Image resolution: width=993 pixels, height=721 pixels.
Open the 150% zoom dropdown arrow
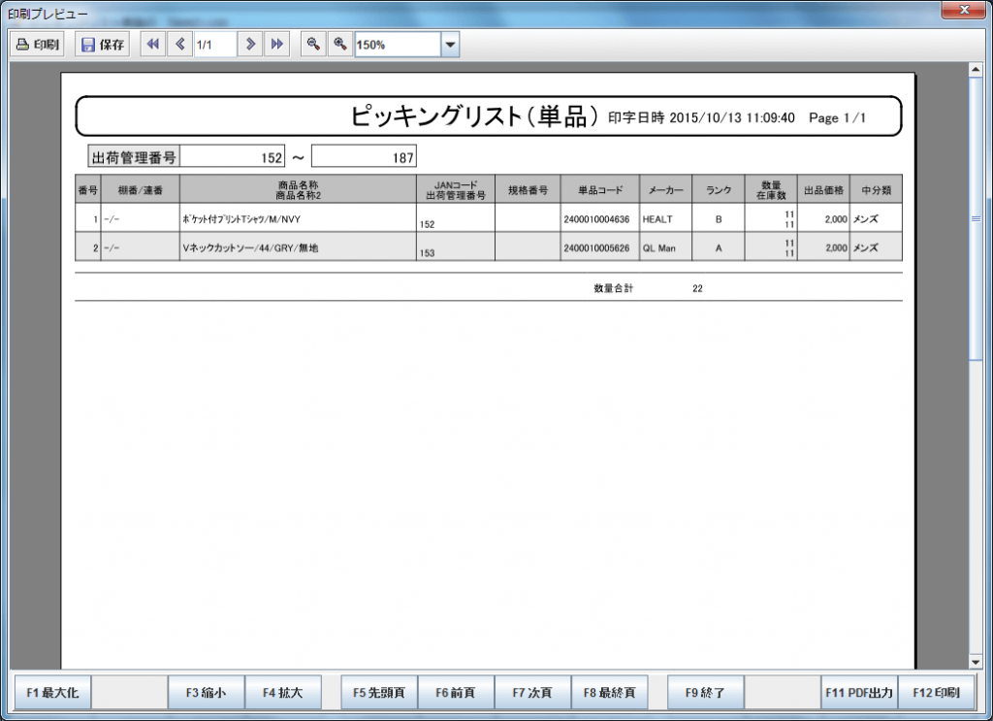450,45
